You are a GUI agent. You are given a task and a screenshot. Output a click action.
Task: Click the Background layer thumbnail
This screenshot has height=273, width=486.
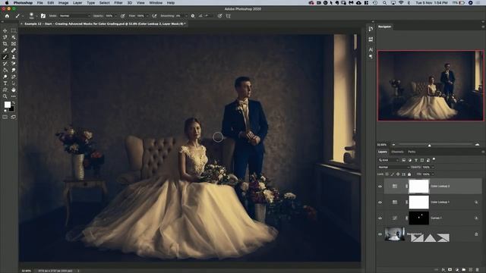coord(395,234)
